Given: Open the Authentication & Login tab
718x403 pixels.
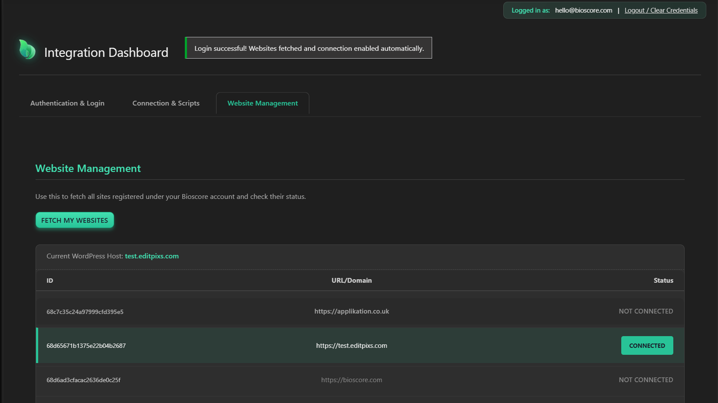Looking at the screenshot, I should [x=67, y=103].
